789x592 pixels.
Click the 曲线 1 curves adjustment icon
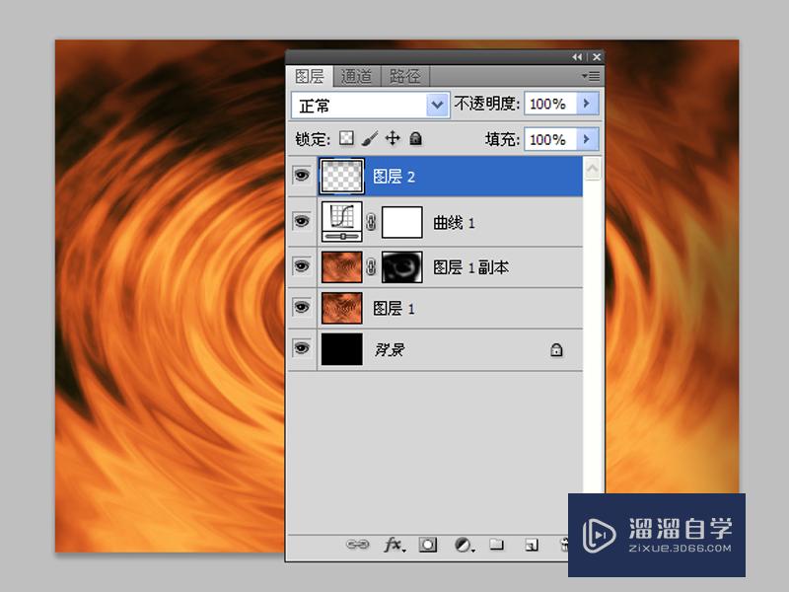(341, 221)
